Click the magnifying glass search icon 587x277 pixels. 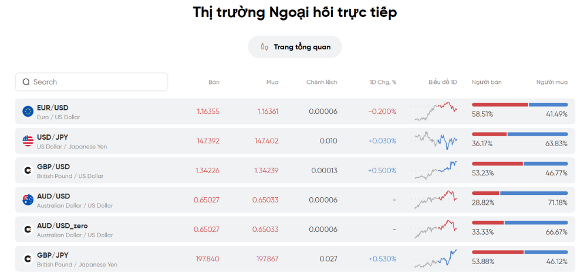(x=26, y=82)
